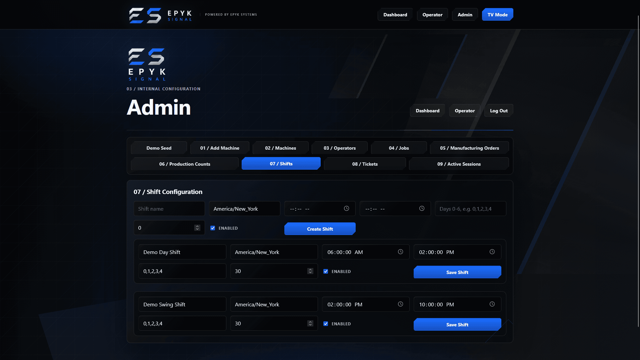This screenshot has height=360, width=640.
Task: Click the EPYK Signal logo in header
Action: click(160, 15)
